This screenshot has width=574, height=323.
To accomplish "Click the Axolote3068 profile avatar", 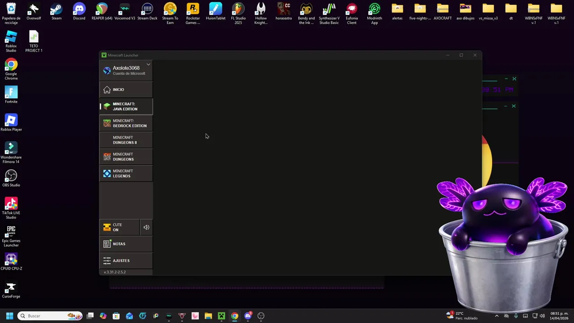I will click(107, 70).
